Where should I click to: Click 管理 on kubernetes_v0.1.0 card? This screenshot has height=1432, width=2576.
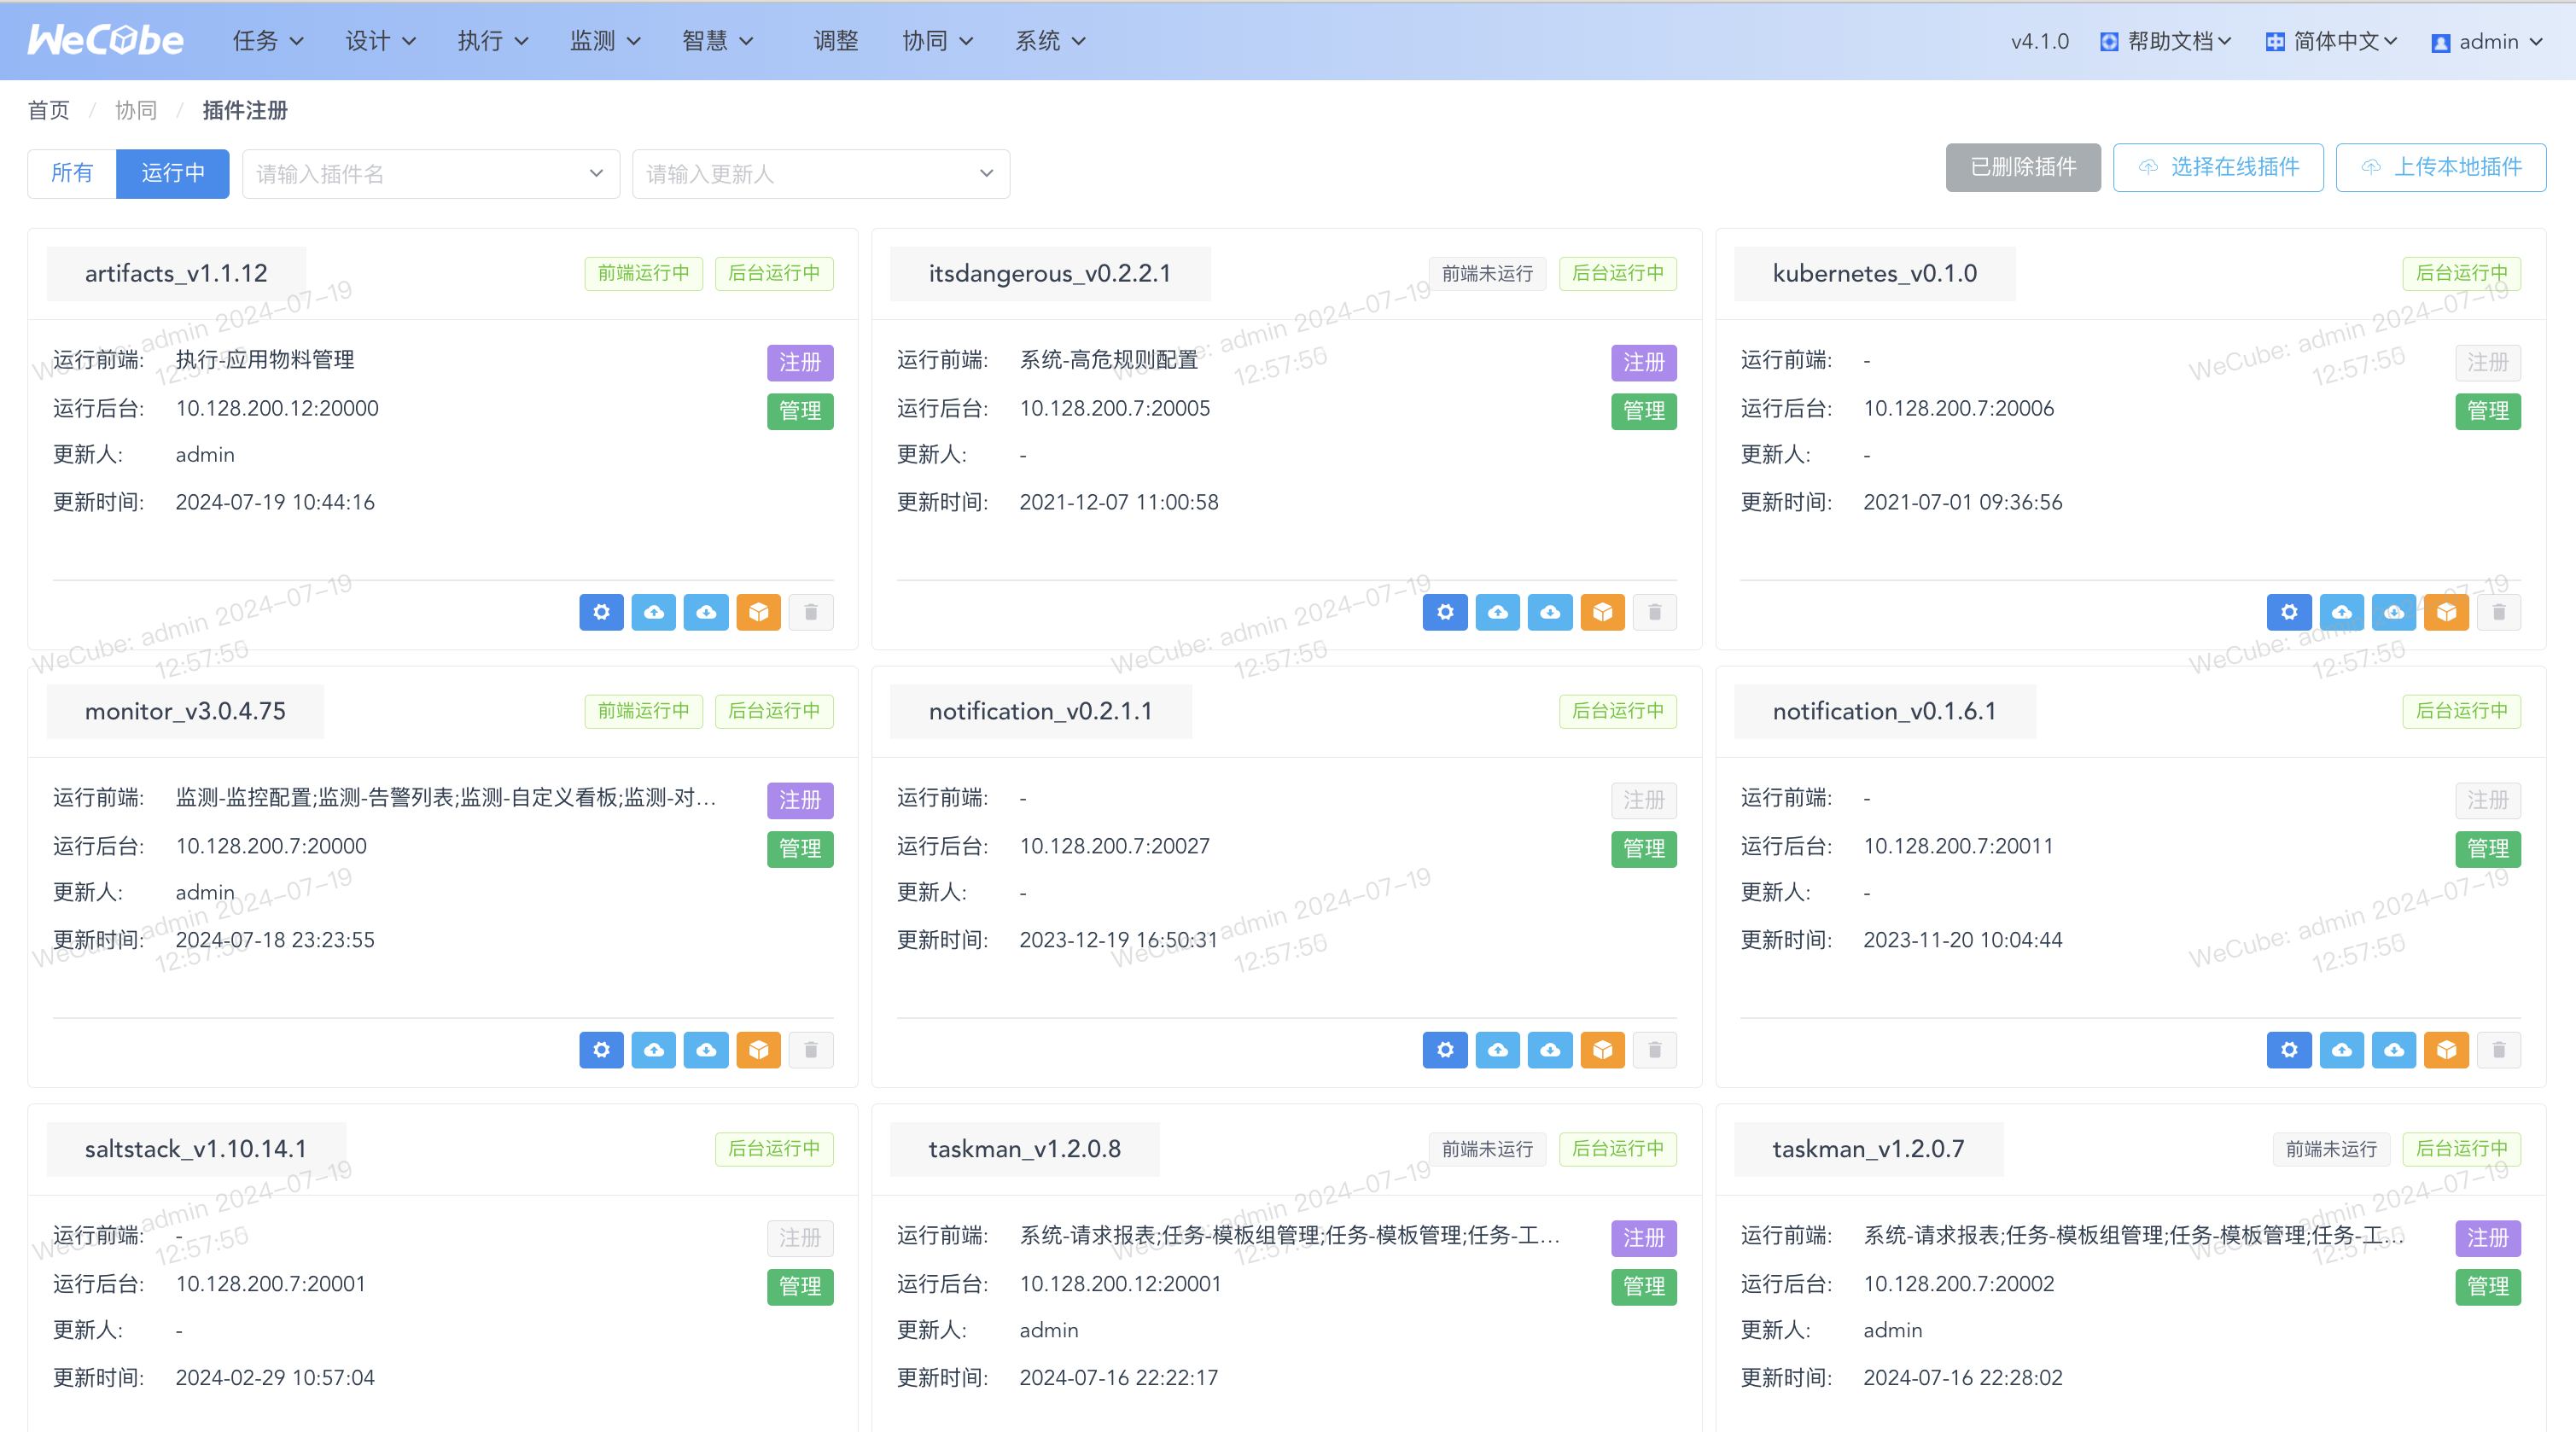2488,410
